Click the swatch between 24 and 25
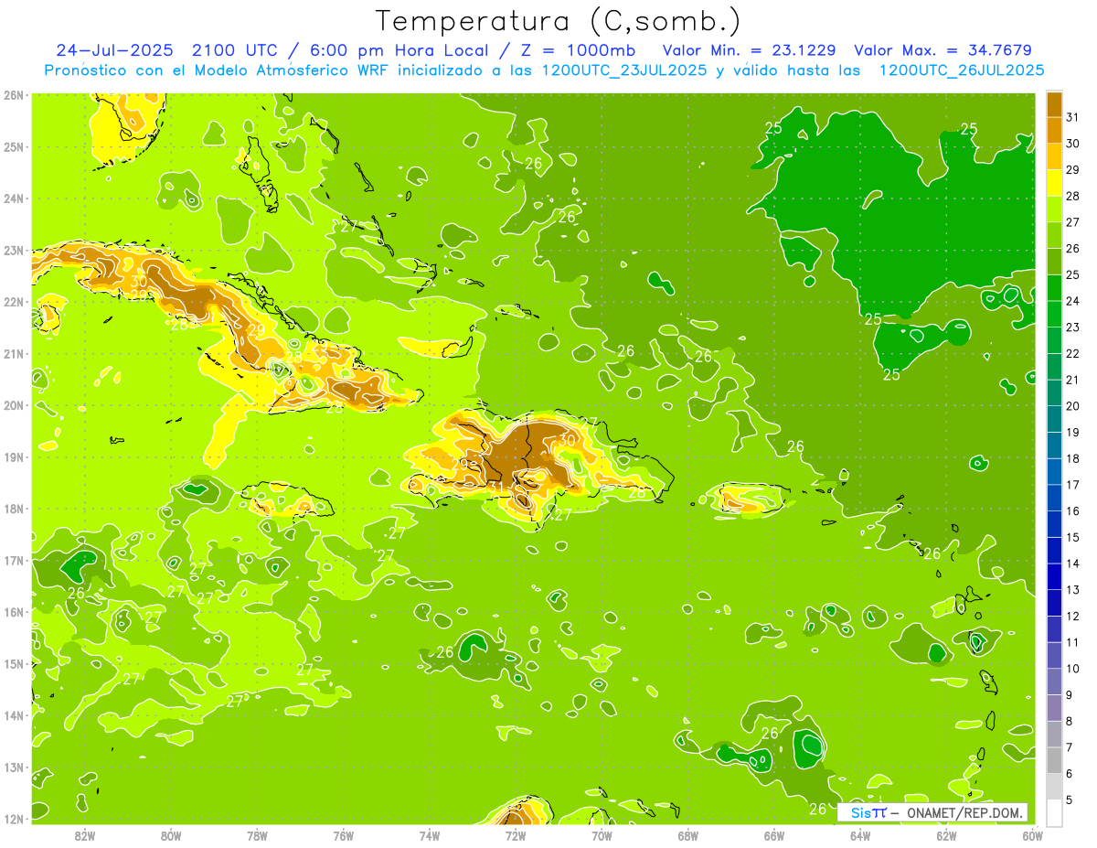Viewport: 1097px width, 848px height. [1054, 288]
